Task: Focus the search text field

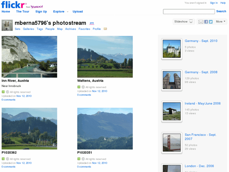Action: pos(189,11)
